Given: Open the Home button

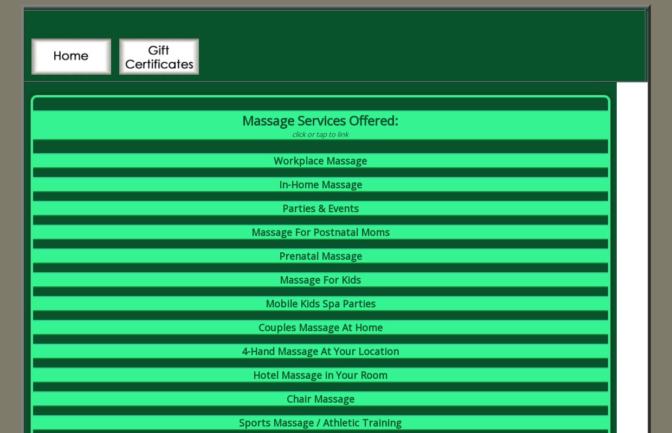Looking at the screenshot, I should [71, 56].
